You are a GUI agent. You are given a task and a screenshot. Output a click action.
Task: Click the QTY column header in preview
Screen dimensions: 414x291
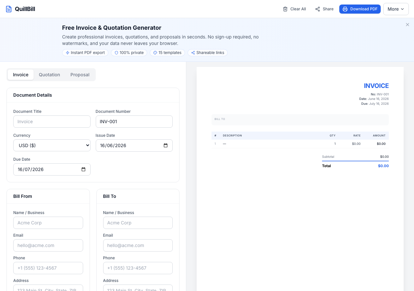tap(332, 135)
